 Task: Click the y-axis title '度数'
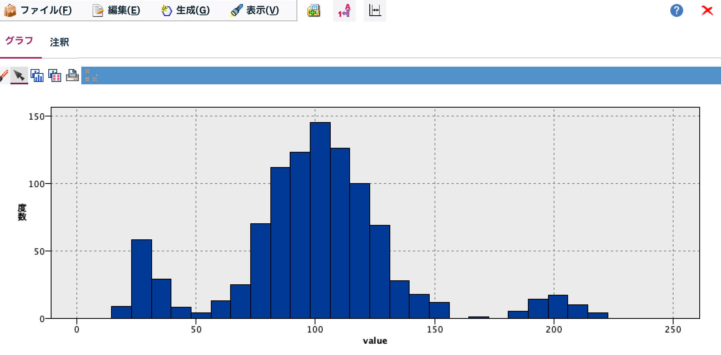[x=22, y=212]
